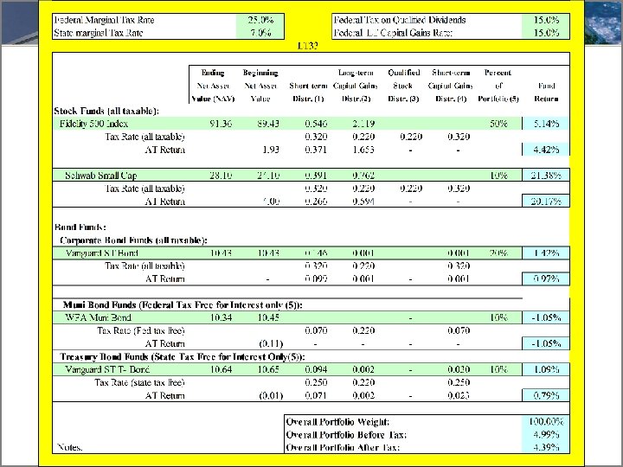Image resolution: width=623 pixels, height=467 pixels.
Task: Click the 'Notes.' label
Action: tap(69, 448)
